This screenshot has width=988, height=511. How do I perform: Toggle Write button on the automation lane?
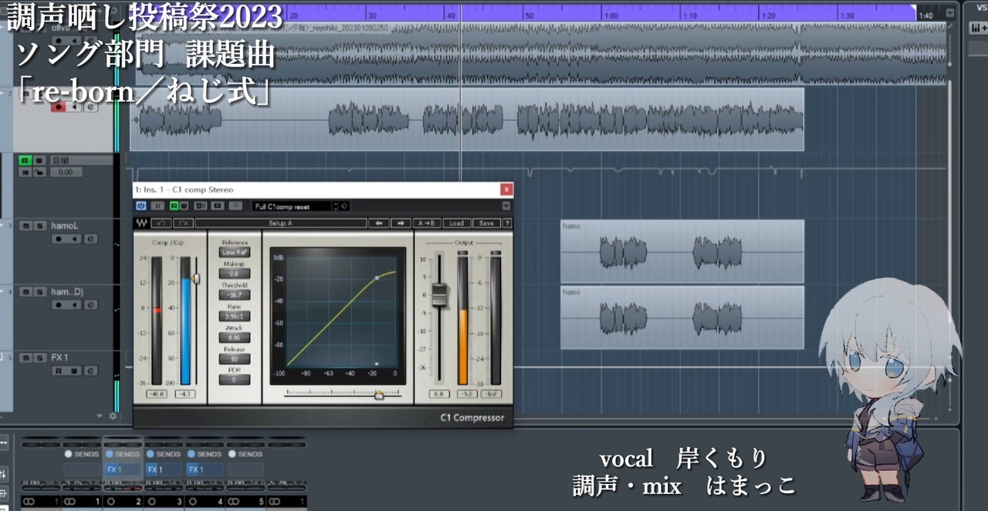(39, 160)
